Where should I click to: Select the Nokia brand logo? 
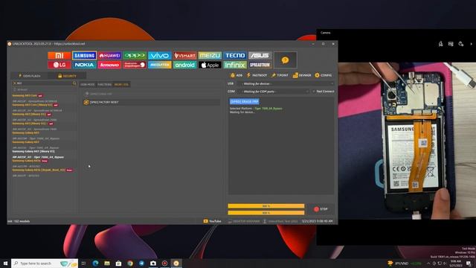pyautogui.click(x=84, y=65)
